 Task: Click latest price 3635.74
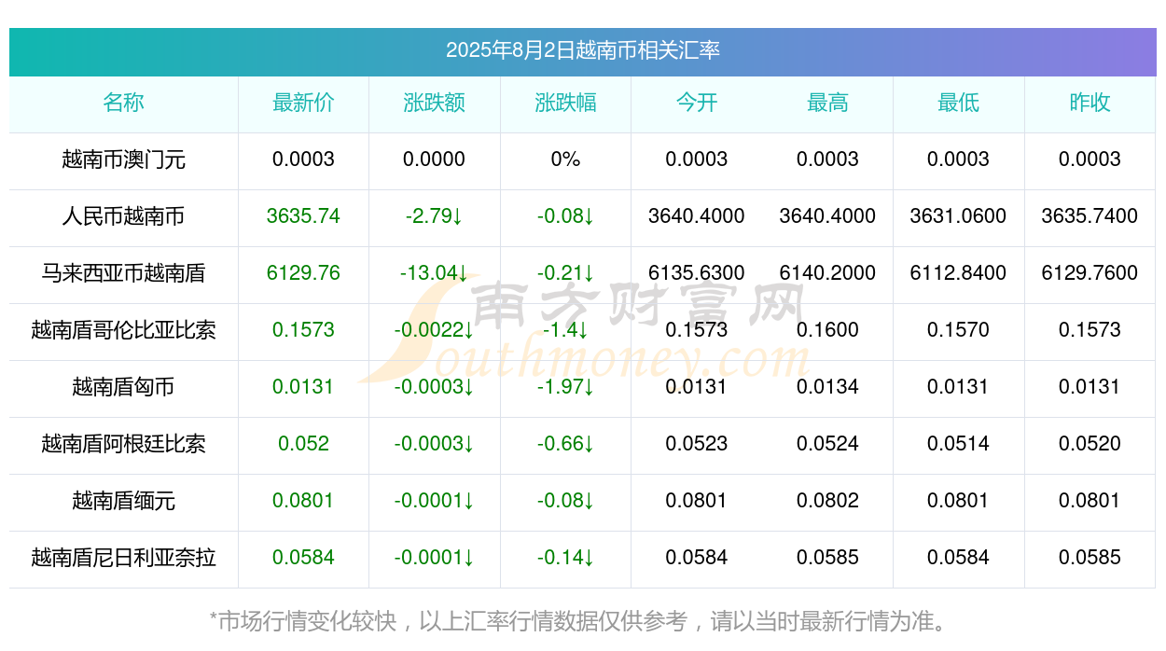point(303,216)
